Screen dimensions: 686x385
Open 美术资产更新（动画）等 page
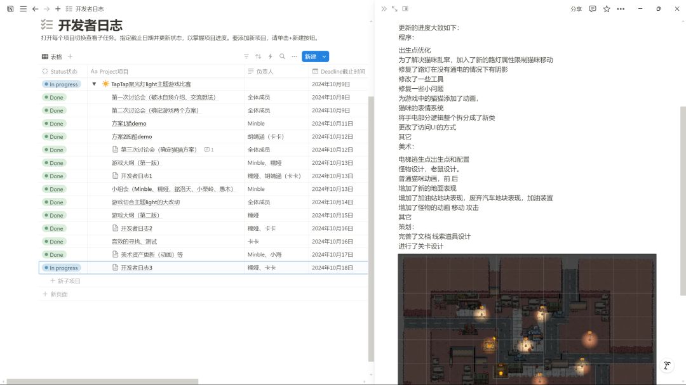(152, 254)
